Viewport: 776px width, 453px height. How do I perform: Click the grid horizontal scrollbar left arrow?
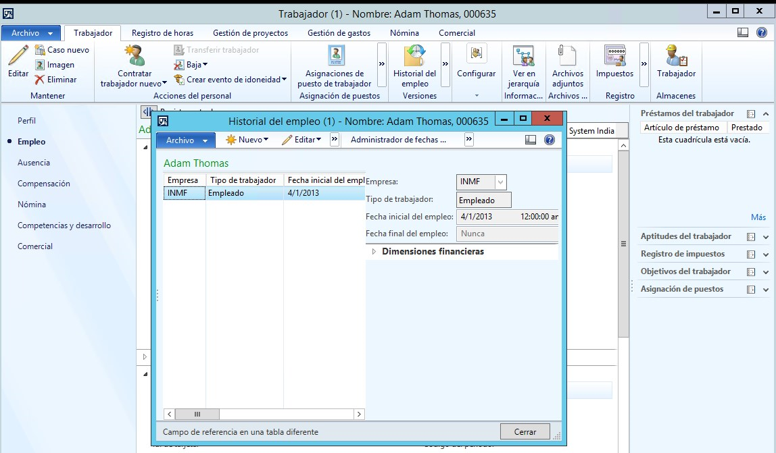[x=169, y=415]
